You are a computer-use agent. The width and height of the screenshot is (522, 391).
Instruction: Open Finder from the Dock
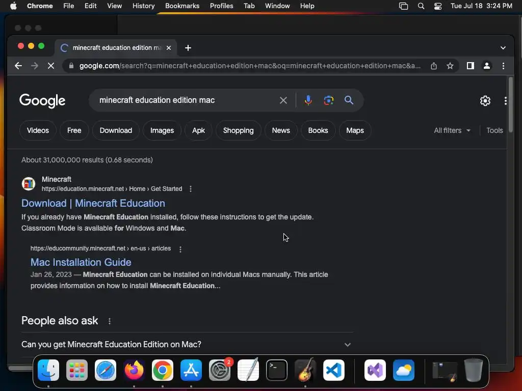[x=48, y=370]
